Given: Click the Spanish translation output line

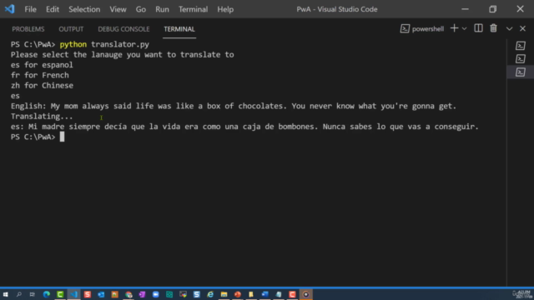Looking at the screenshot, I should (x=244, y=127).
